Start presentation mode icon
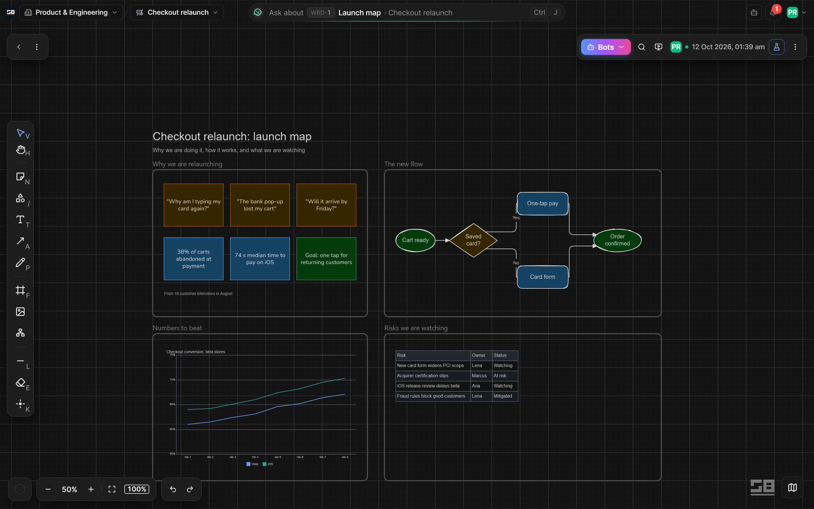The image size is (814, 509). pyautogui.click(x=659, y=47)
